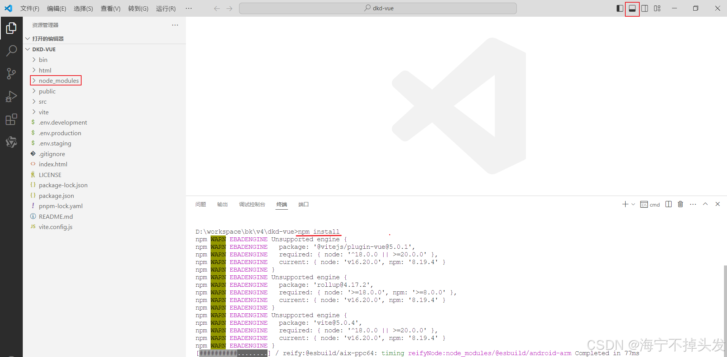Viewport: 727px width, 357px height.
Task: Switch to the 终端 panel tab
Action: click(x=282, y=204)
